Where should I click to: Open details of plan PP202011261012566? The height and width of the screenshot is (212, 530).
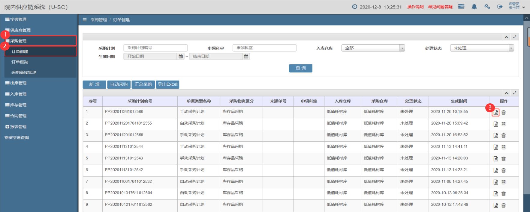[x=495, y=113]
